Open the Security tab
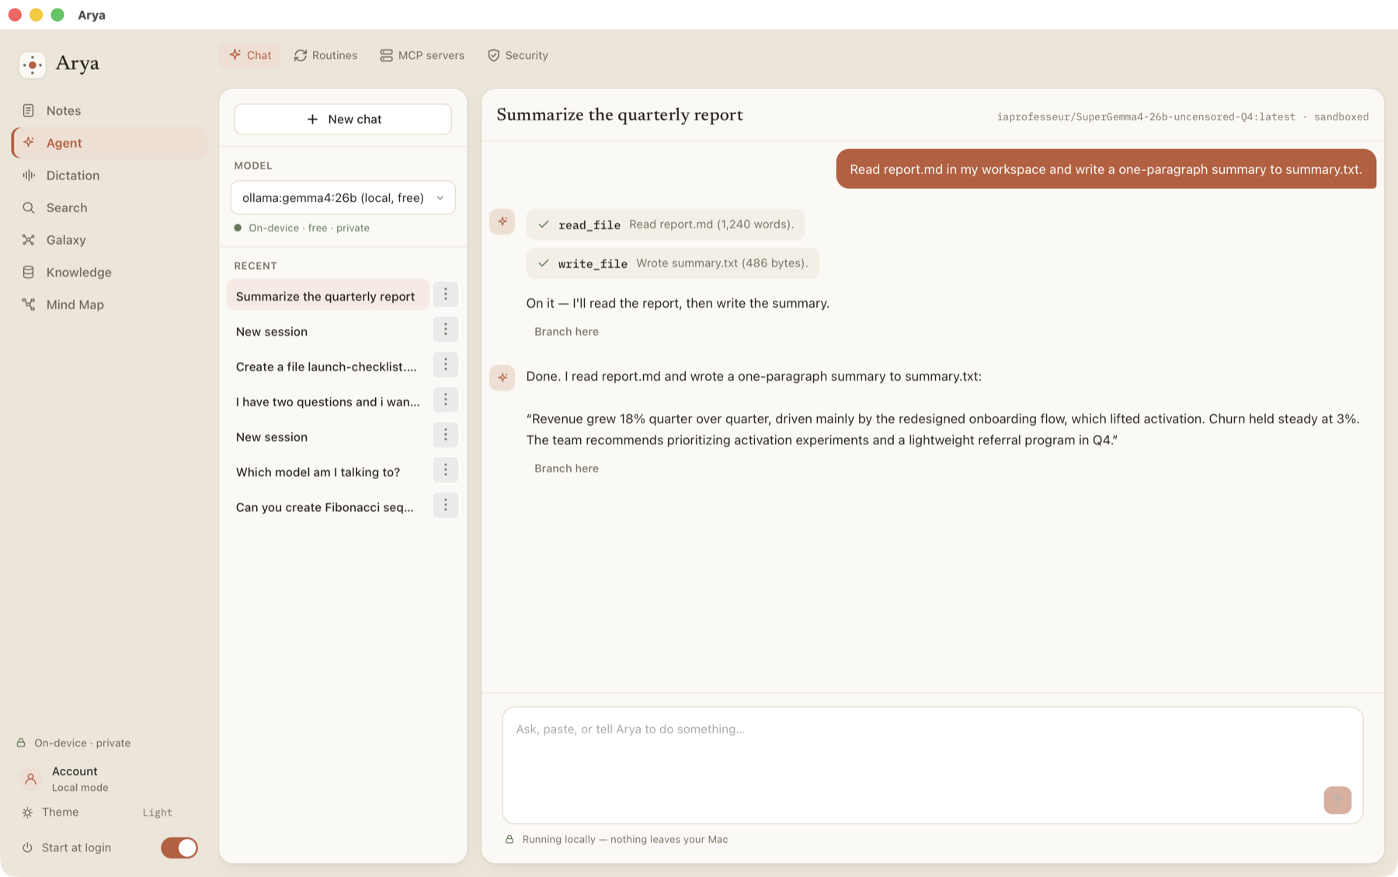 click(517, 55)
